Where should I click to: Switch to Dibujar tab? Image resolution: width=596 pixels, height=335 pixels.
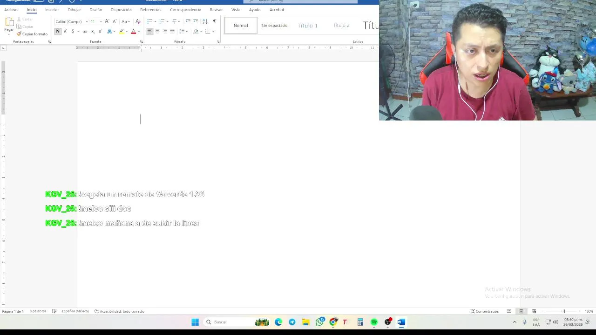pyautogui.click(x=74, y=9)
